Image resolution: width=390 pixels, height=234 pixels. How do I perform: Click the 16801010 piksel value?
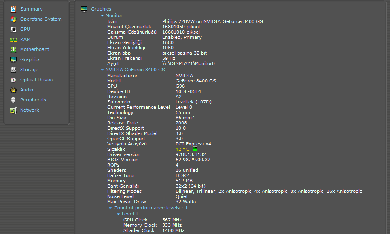pos(181,32)
